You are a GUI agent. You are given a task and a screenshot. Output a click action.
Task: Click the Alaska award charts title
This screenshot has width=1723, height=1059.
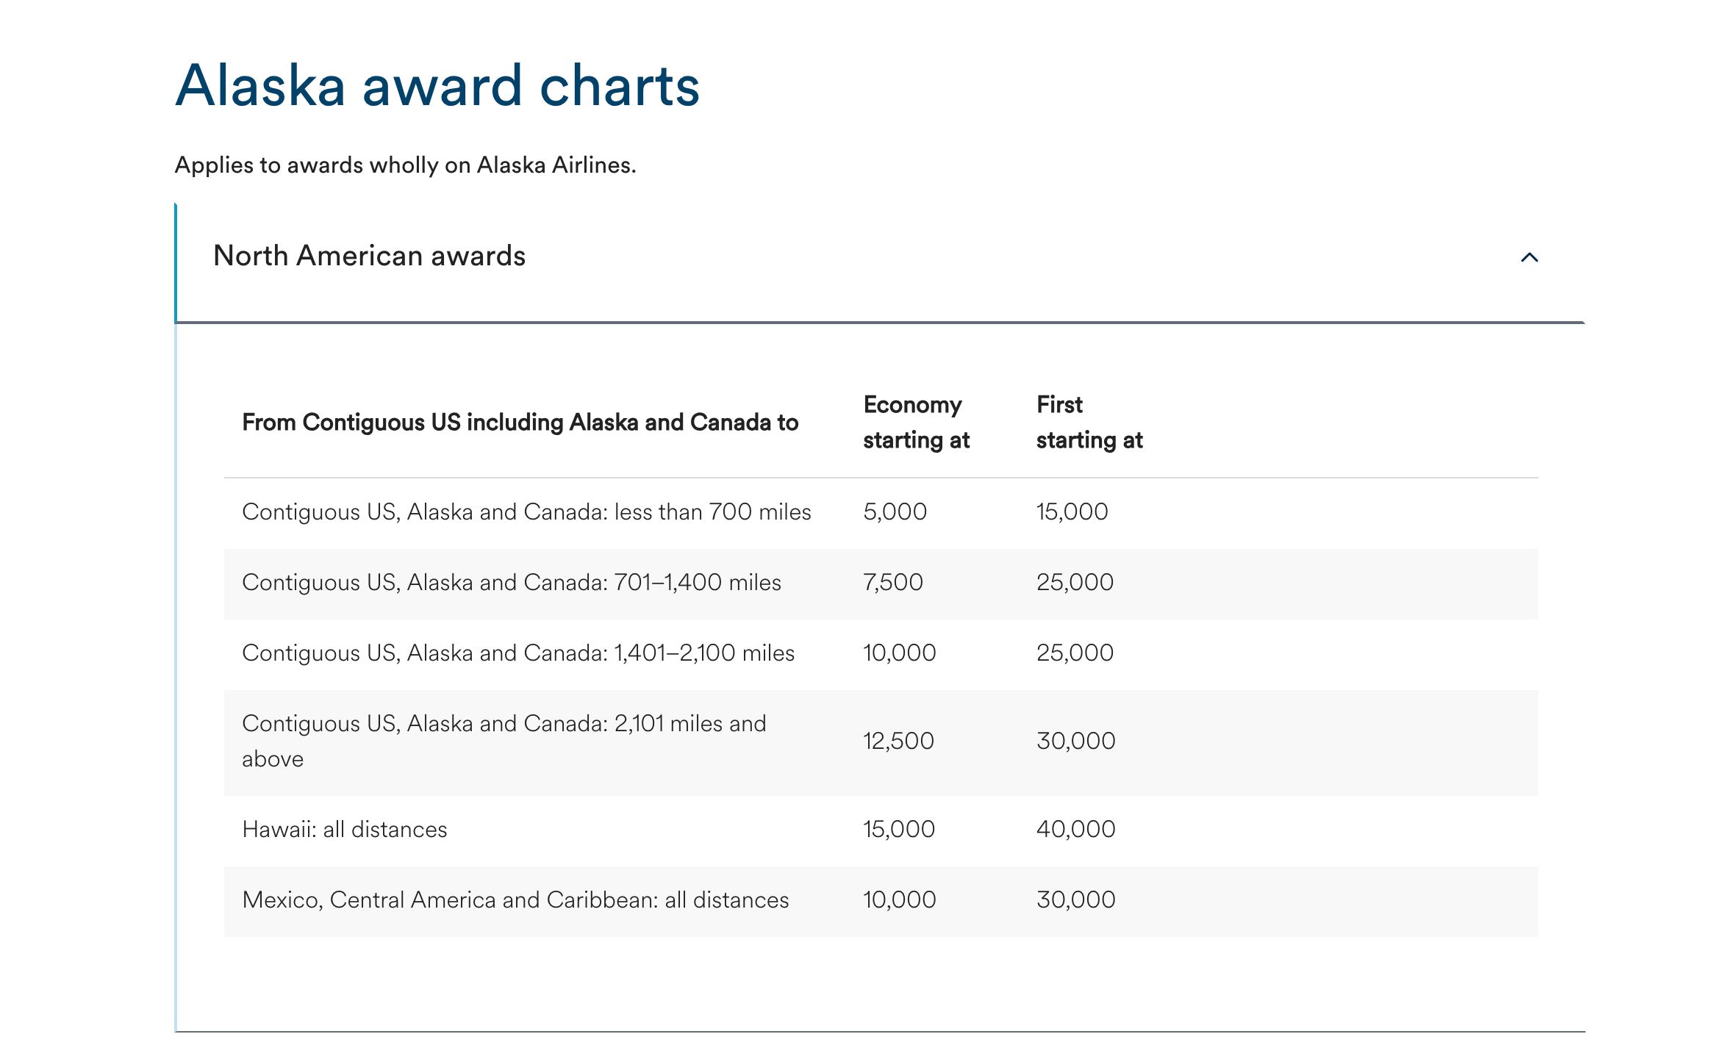[x=437, y=85]
